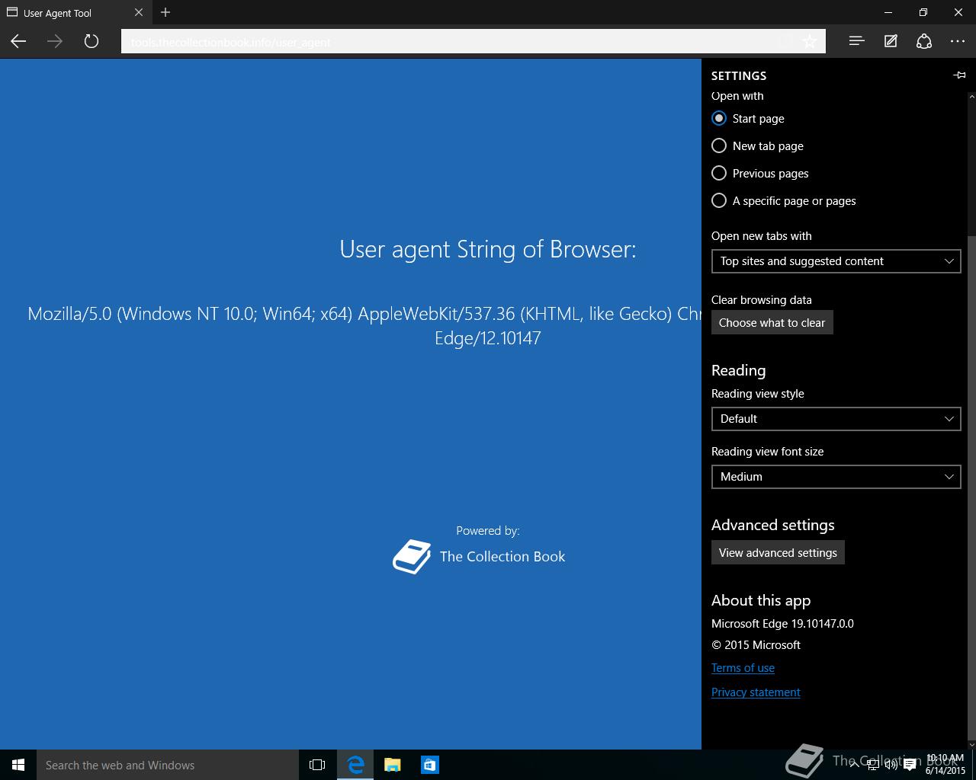Open a new tab with the plus button

tap(165, 12)
